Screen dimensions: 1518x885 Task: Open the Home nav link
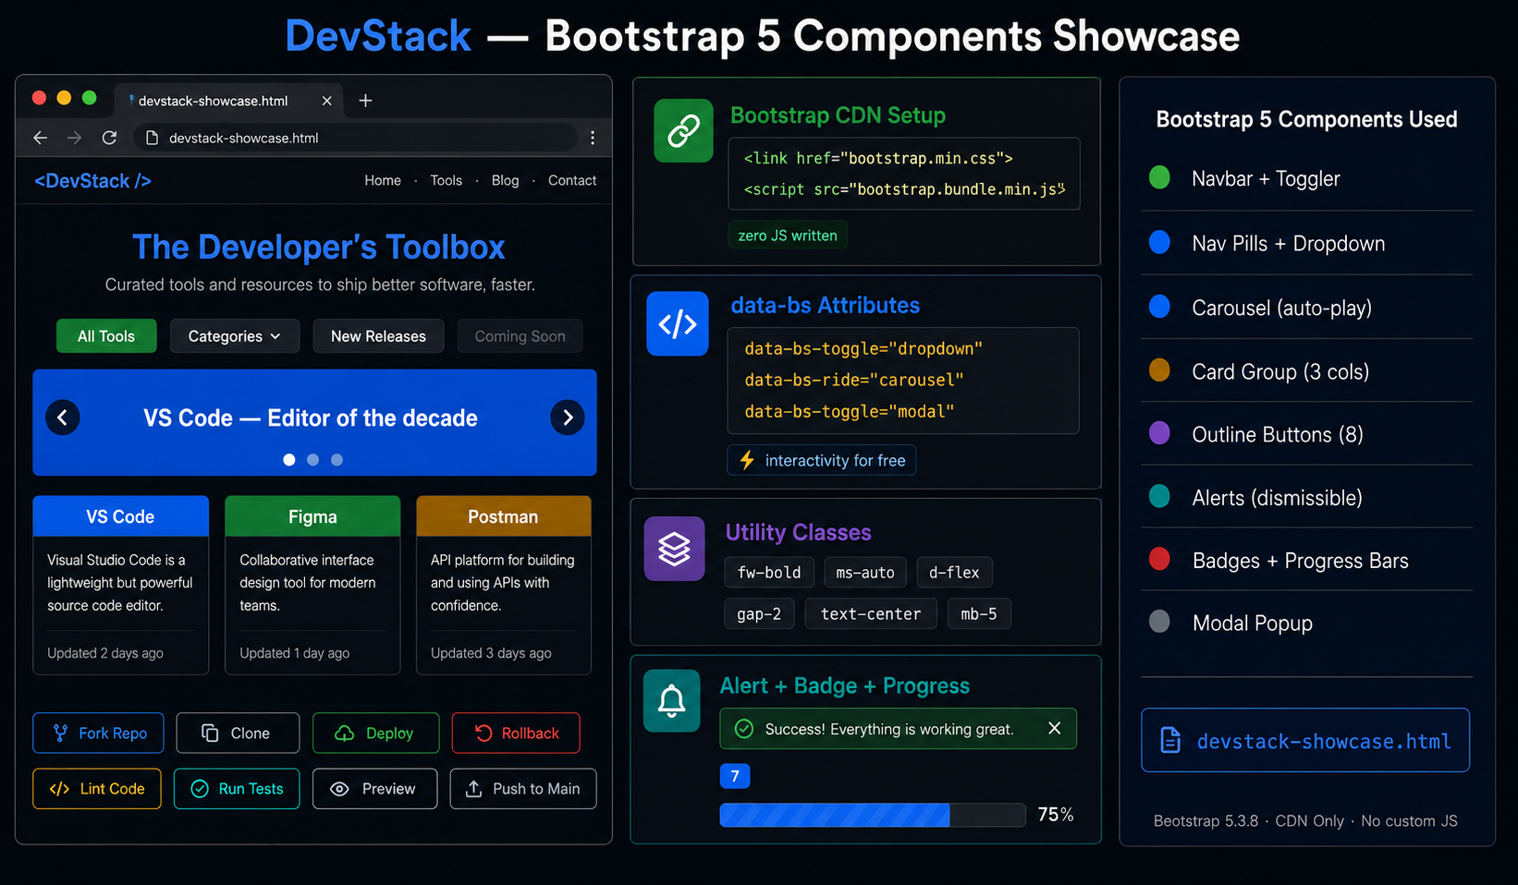pos(383,180)
